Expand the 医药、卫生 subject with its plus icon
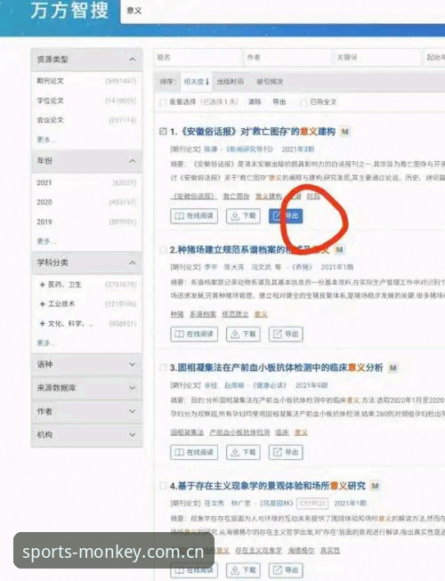The image size is (445, 581). click(42, 285)
